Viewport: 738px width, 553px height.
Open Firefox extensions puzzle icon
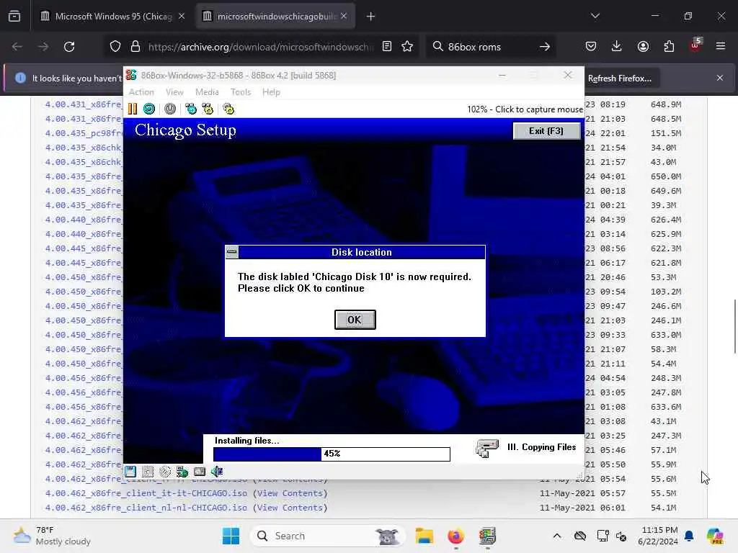pos(669,47)
